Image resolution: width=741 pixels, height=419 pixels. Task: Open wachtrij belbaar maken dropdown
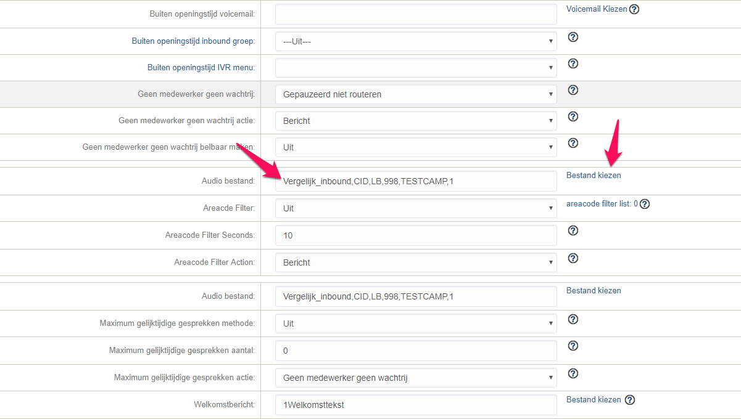[416, 147]
